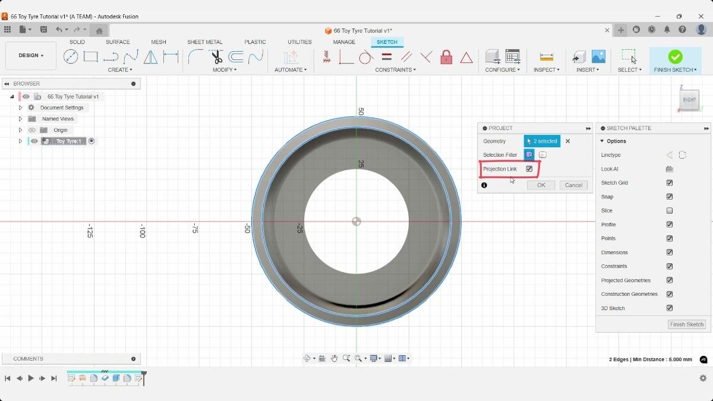Click the Save icon
Image resolution: width=713 pixels, height=401 pixels.
[x=43, y=30]
